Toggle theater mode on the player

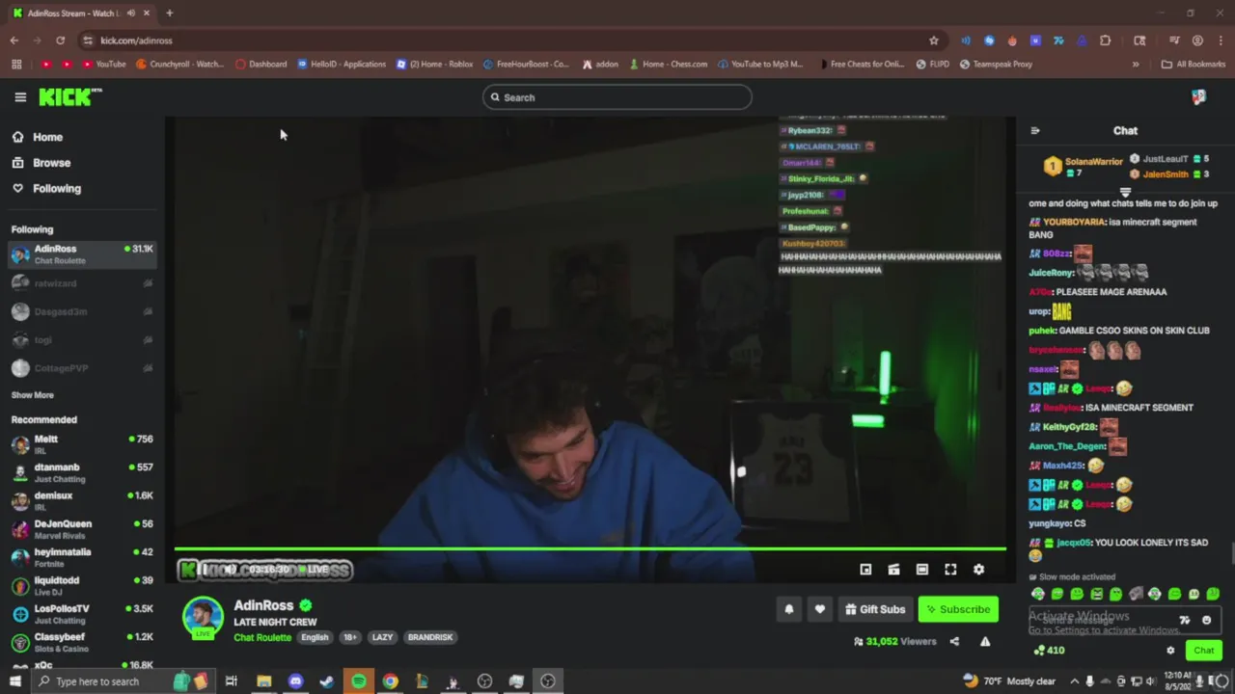(922, 570)
